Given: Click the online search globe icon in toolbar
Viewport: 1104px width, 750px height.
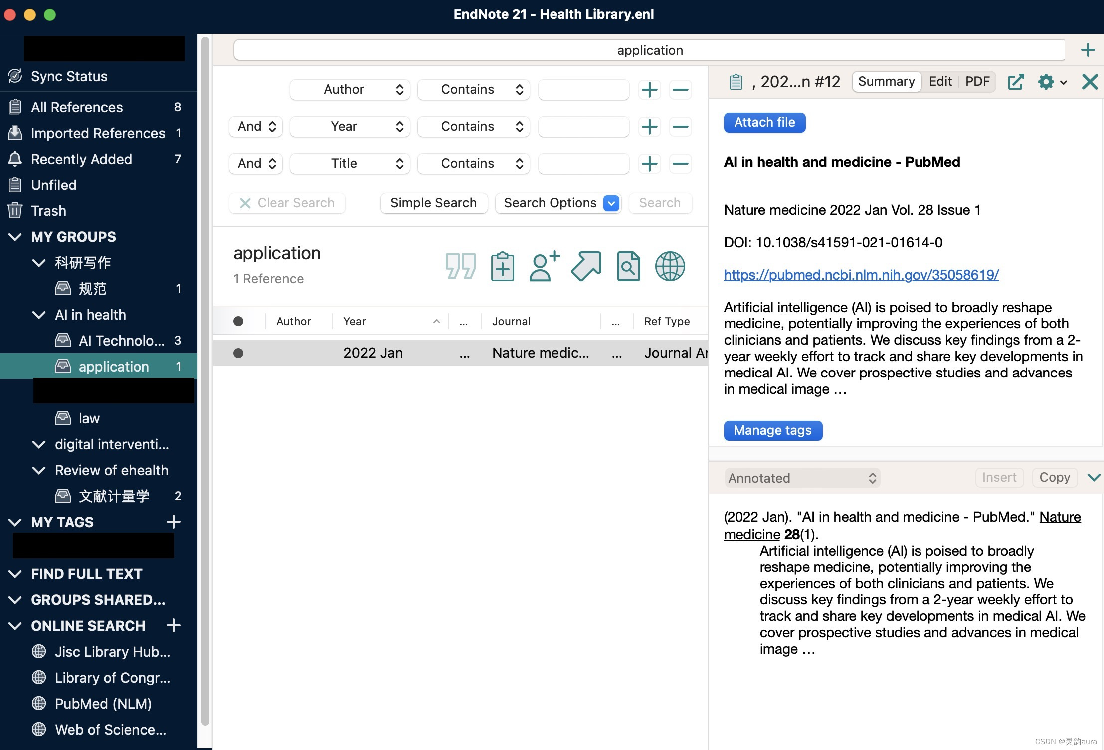Looking at the screenshot, I should [x=670, y=266].
